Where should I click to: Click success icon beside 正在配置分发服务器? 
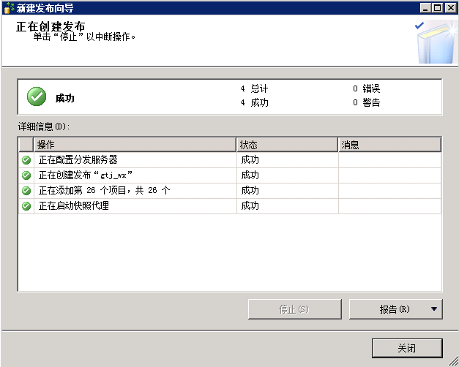pyautogui.click(x=26, y=159)
